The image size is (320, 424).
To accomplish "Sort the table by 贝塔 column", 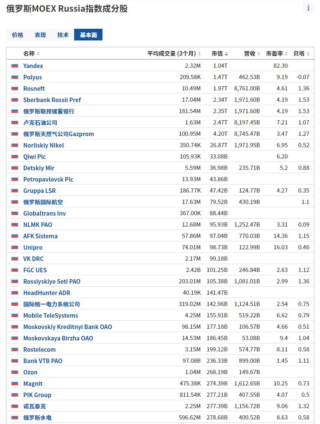I will click(x=301, y=54).
